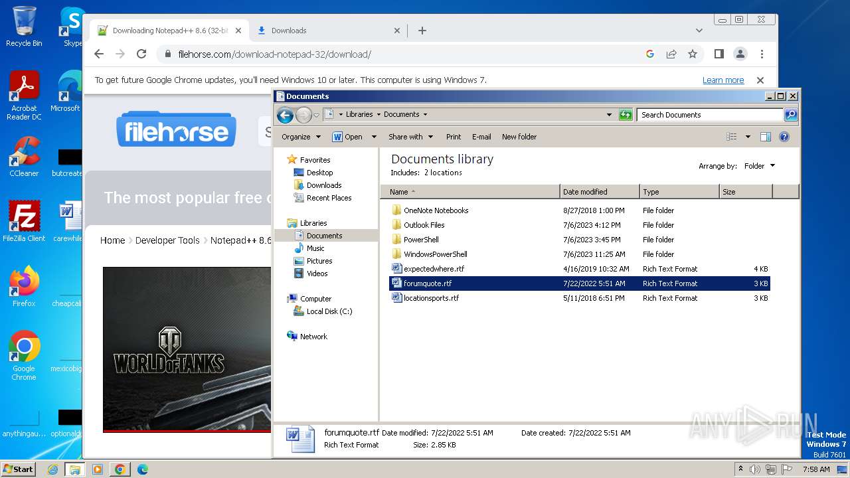
Task: Show hidden system tray icons
Action: pyautogui.click(x=740, y=469)
